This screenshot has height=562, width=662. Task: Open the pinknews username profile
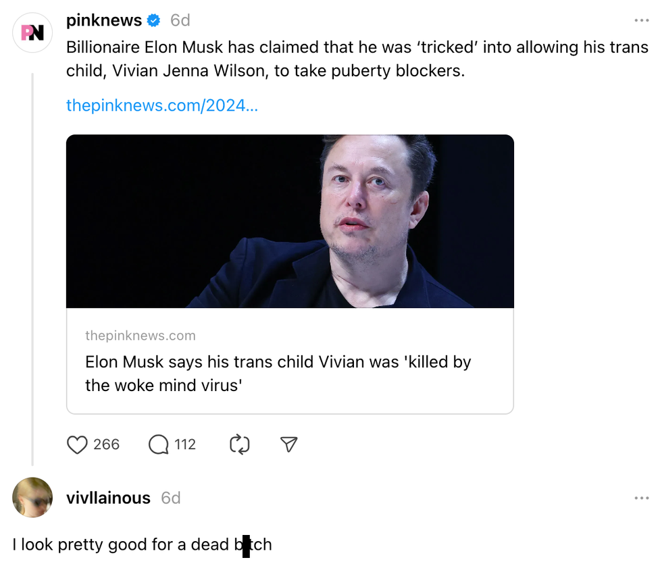(104, 21)
